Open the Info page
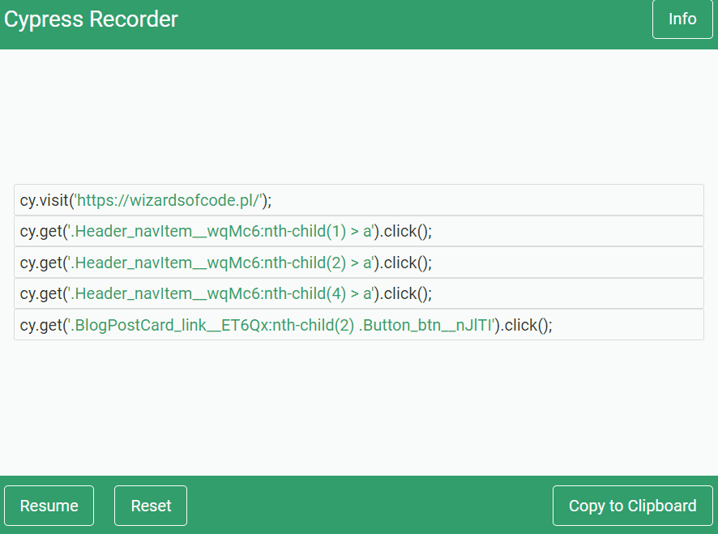The height and width of the screenshot is (534, 718). point(682,19)
